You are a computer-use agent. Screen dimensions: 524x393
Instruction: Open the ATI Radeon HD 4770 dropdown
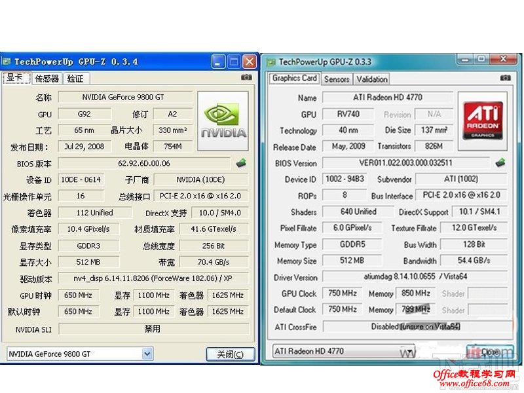[343, 351]
